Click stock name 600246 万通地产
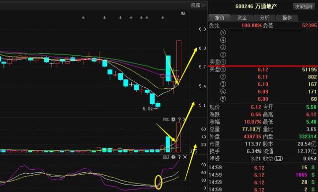Screen dimensions: 318x192 coord(256,6)
